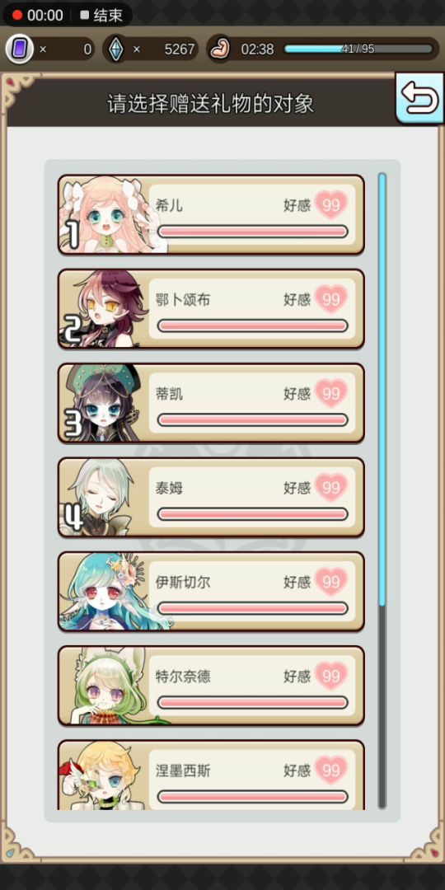Viewport: 445px width, 890px height.
Task: Choose 蒂凯 from the recipient list
Action: click(x=211, y=403)
